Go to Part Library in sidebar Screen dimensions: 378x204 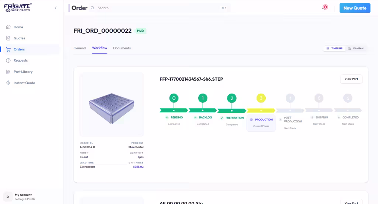point(23,72)
